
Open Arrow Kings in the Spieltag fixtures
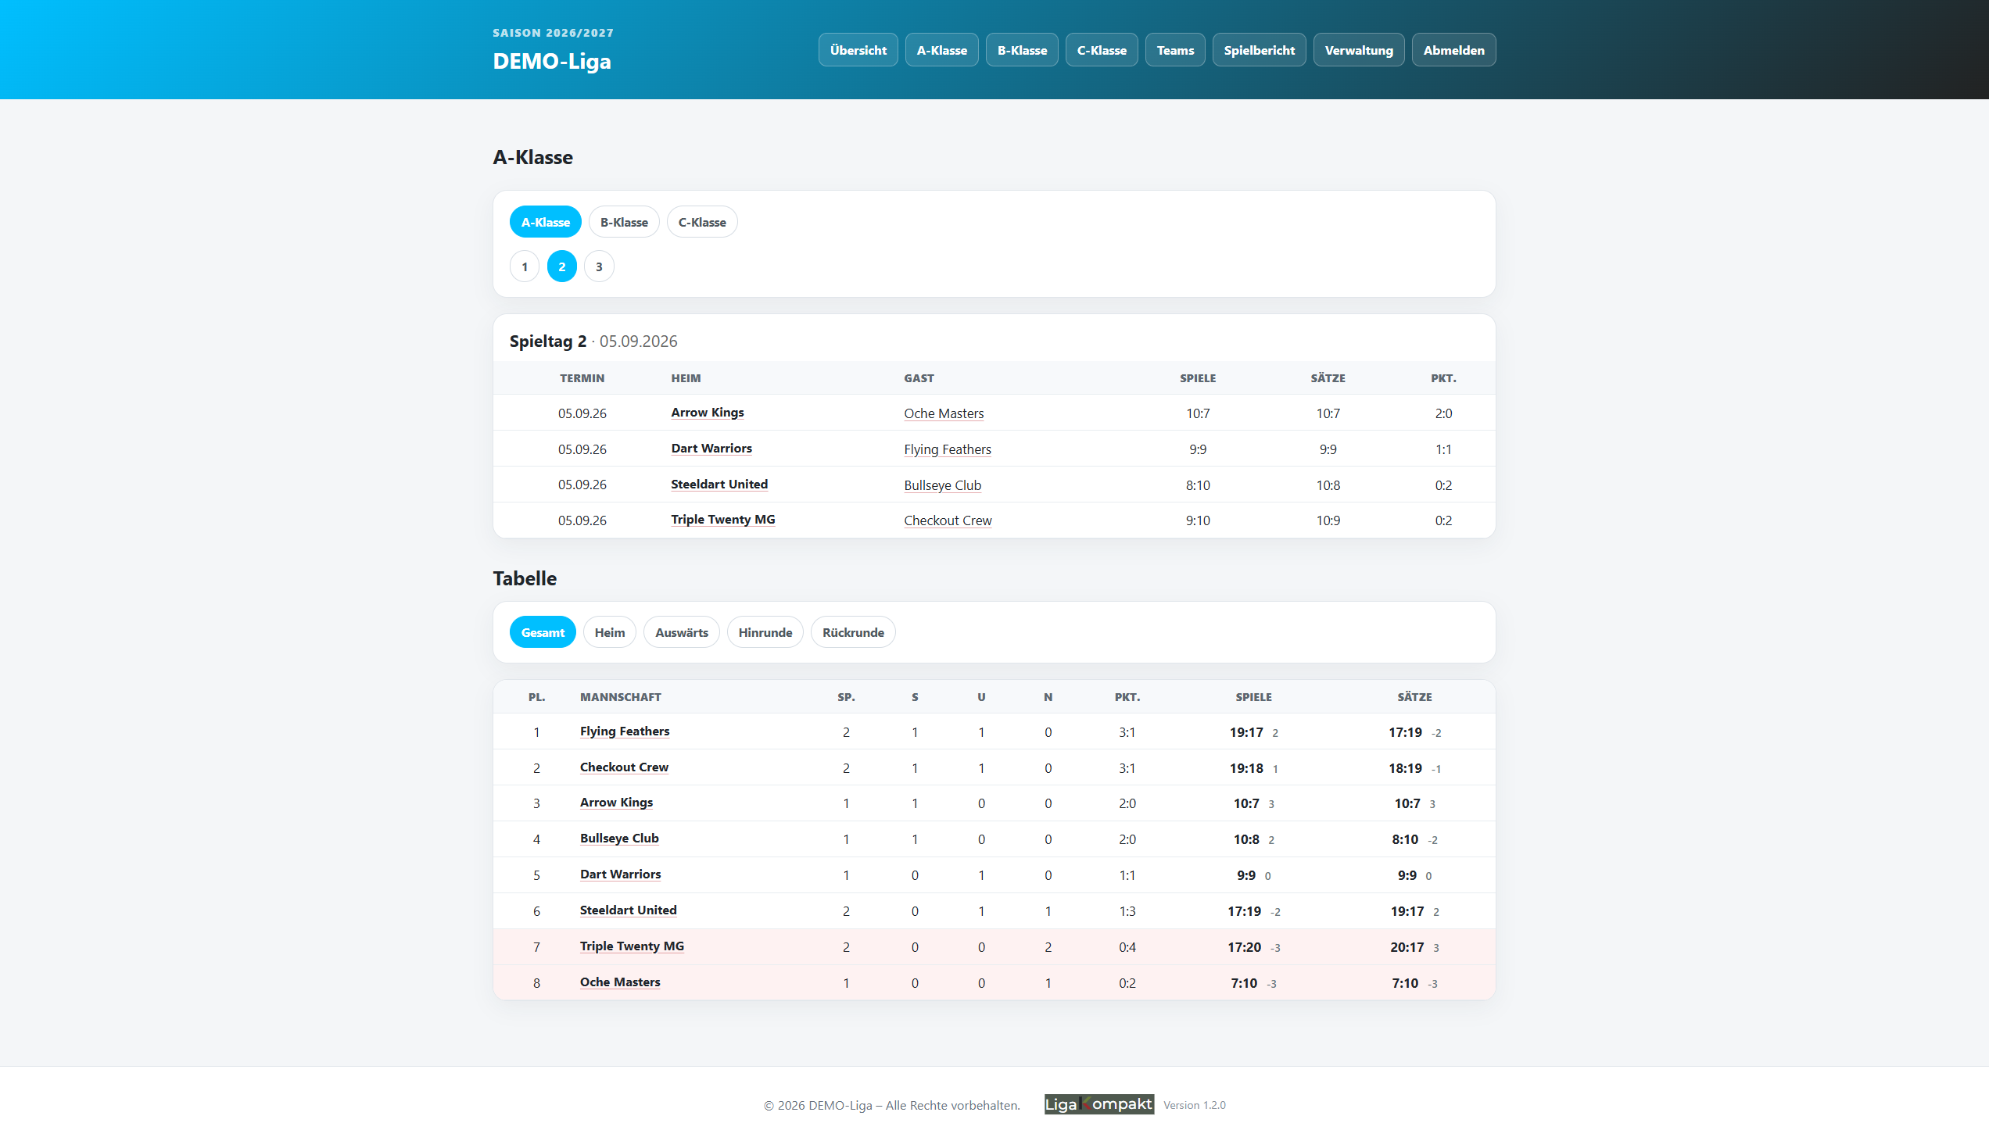click(x=707, y=413)
